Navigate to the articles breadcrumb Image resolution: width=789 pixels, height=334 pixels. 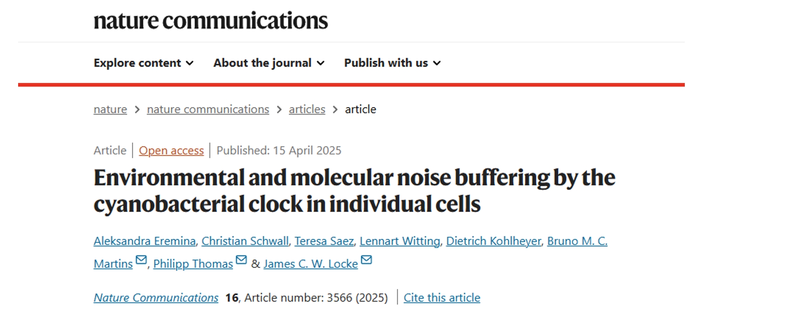(x=307, y=110)
